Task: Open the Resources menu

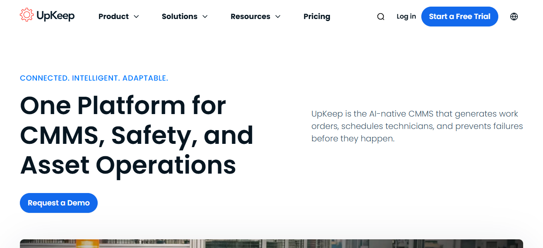Action: pyautogui.click(x=256, y=17)
